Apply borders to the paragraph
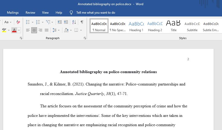Viewport: 222px width, 130px height. point(76,30)
